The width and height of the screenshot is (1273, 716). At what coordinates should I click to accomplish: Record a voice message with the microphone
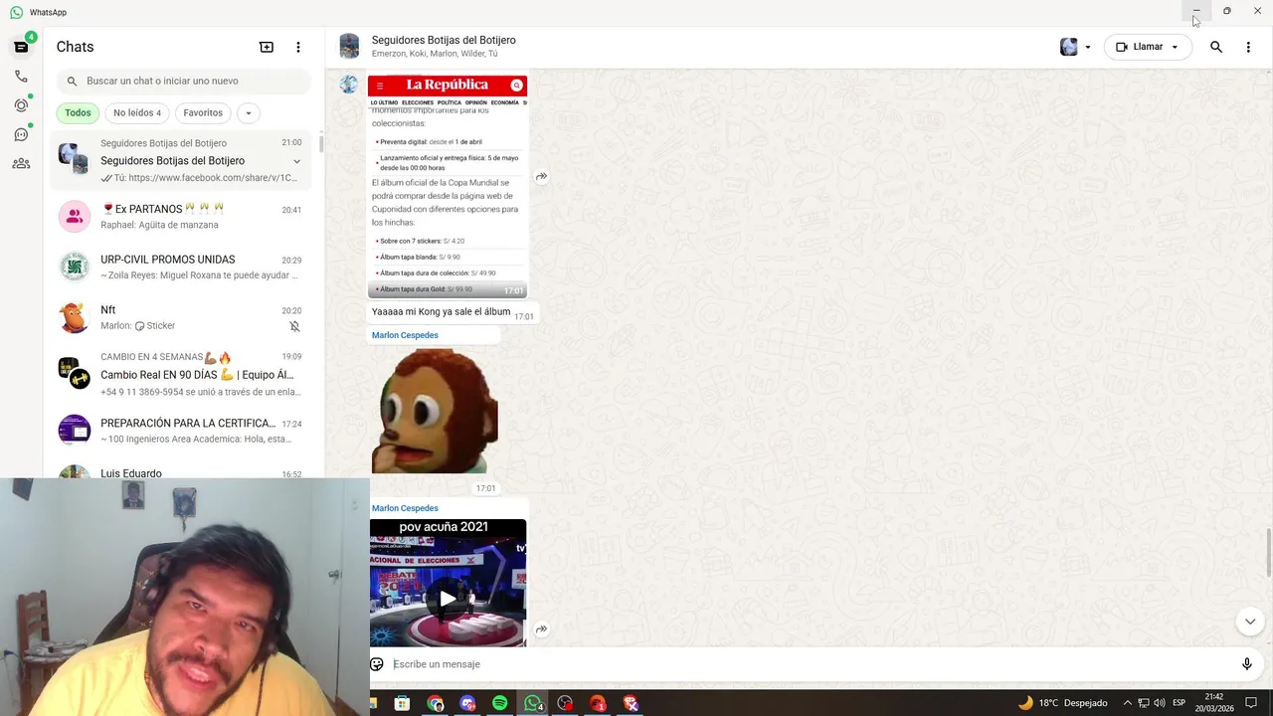click(1247, 664)
